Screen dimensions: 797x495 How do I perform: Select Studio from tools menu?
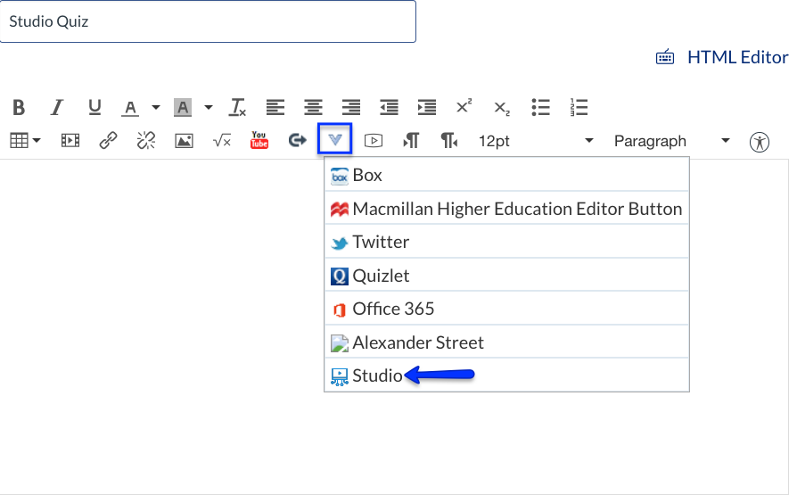(506, 375)
